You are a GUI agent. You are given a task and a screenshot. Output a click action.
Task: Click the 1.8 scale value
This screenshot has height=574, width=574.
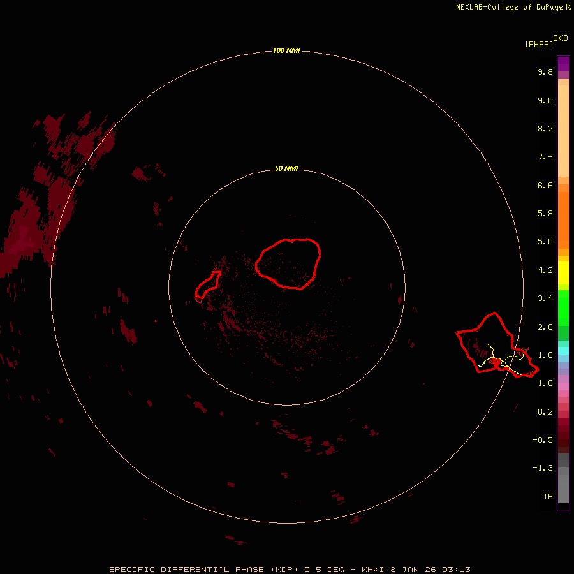(545, 355)
